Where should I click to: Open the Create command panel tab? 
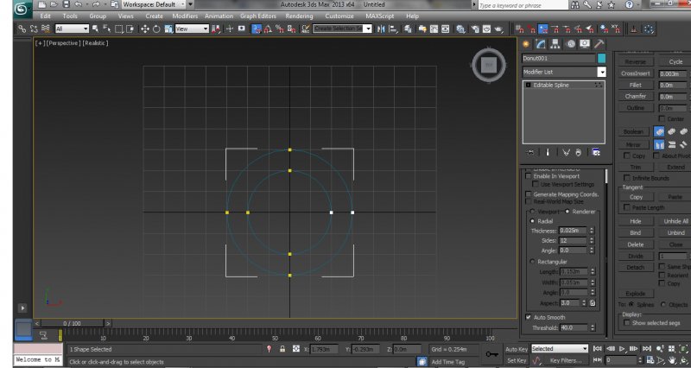point(526,43)
